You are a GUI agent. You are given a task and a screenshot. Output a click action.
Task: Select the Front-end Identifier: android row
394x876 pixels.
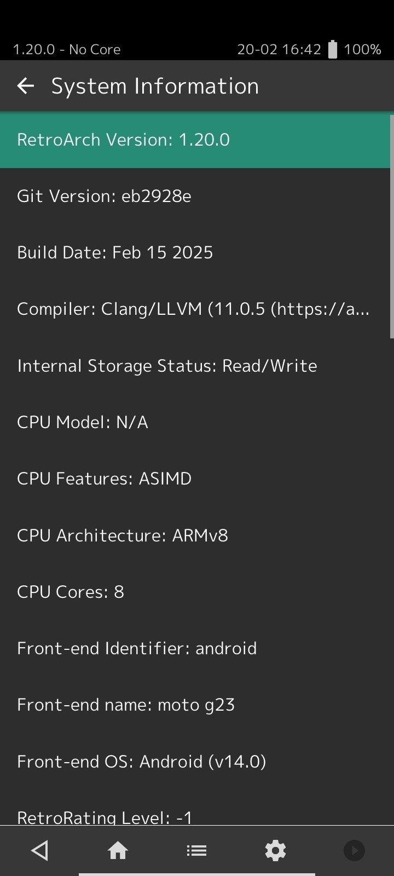tap(195, 648)
